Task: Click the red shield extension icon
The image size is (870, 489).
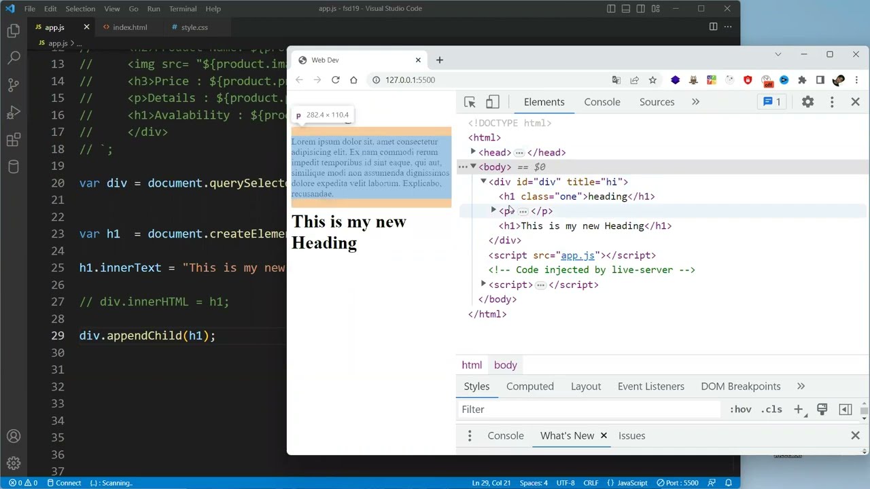Action: 748,80
